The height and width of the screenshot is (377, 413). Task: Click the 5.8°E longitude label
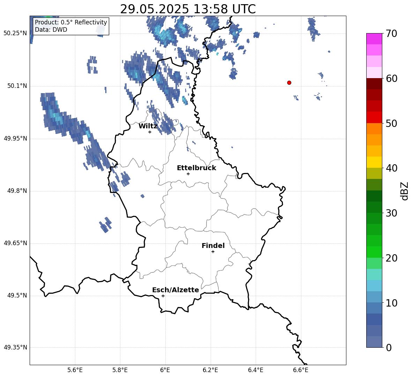pos(120,370)
